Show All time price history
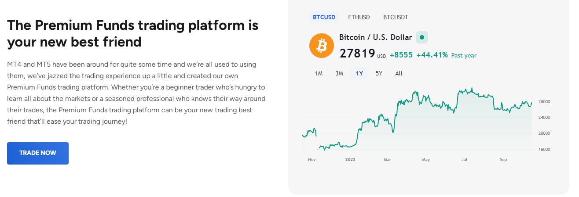Screen dimensions: 579x197 tap(399, 73)
